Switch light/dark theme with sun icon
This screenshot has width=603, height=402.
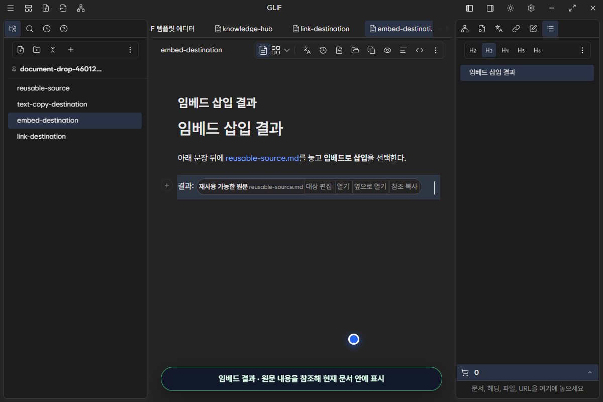coord(511,8)
